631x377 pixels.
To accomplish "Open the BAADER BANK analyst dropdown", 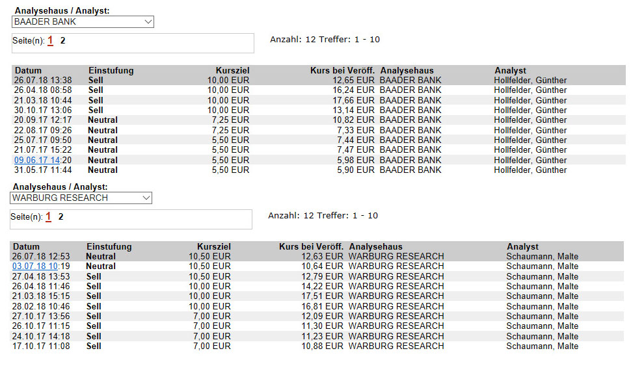I will (x=83, y=21).
